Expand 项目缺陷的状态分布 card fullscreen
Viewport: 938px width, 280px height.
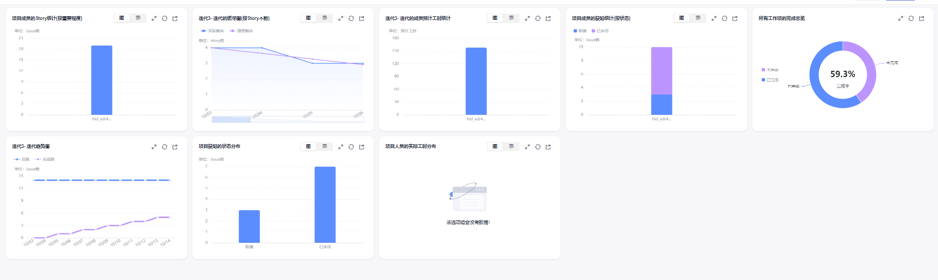pos(341,147)
